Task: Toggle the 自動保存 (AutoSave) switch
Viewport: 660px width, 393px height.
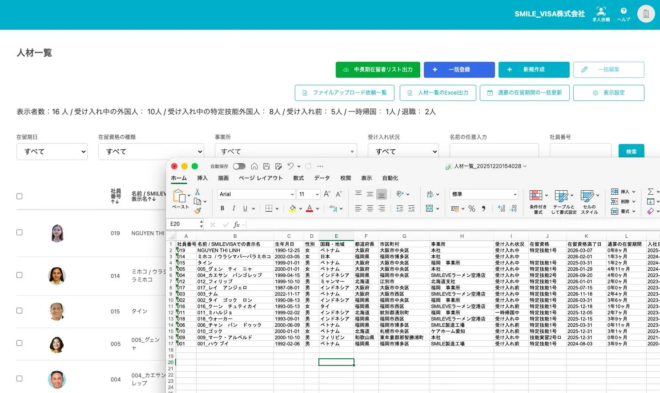Action: click(x=239, y=166)
